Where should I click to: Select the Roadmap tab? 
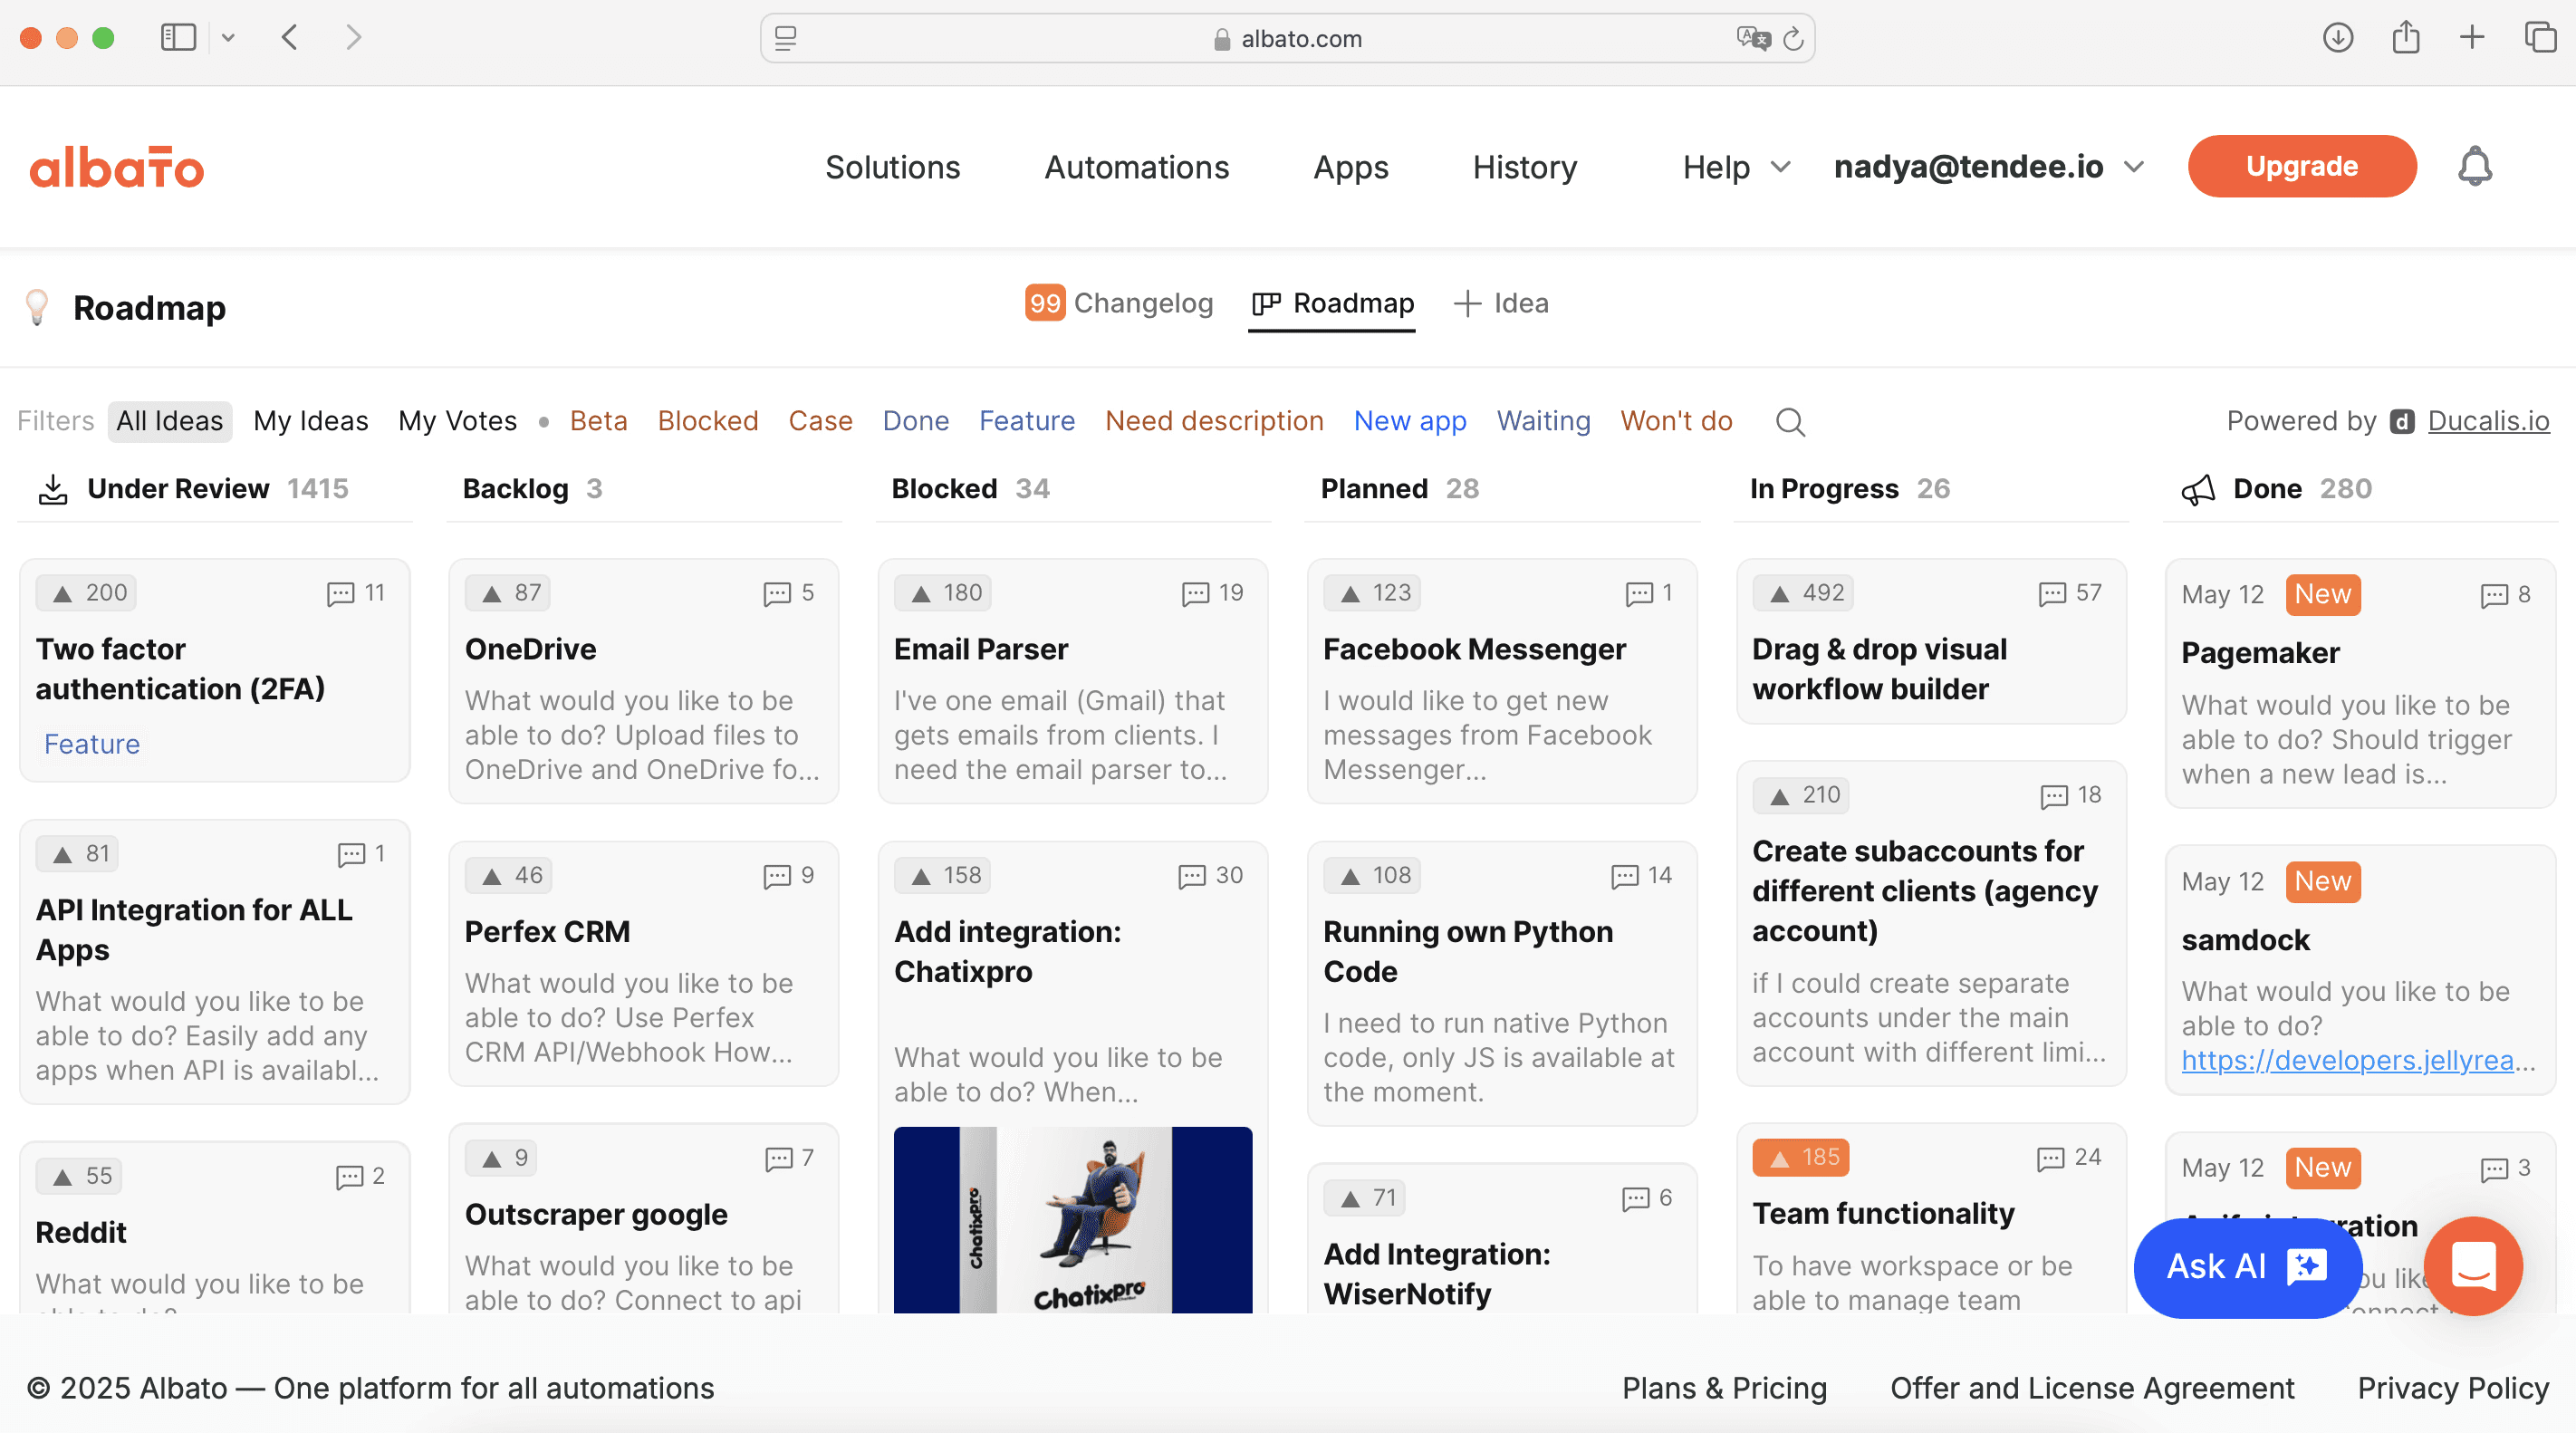(1332, 303)
